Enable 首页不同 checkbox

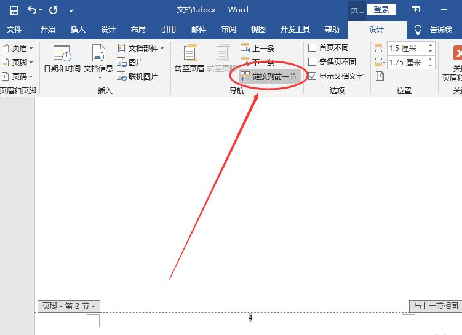coord(313,47)
